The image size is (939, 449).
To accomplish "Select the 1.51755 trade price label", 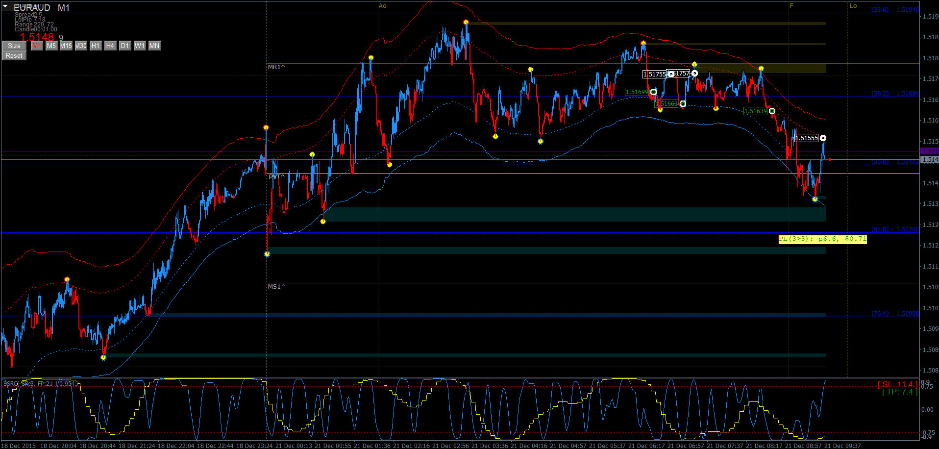I will coord(655,75).
